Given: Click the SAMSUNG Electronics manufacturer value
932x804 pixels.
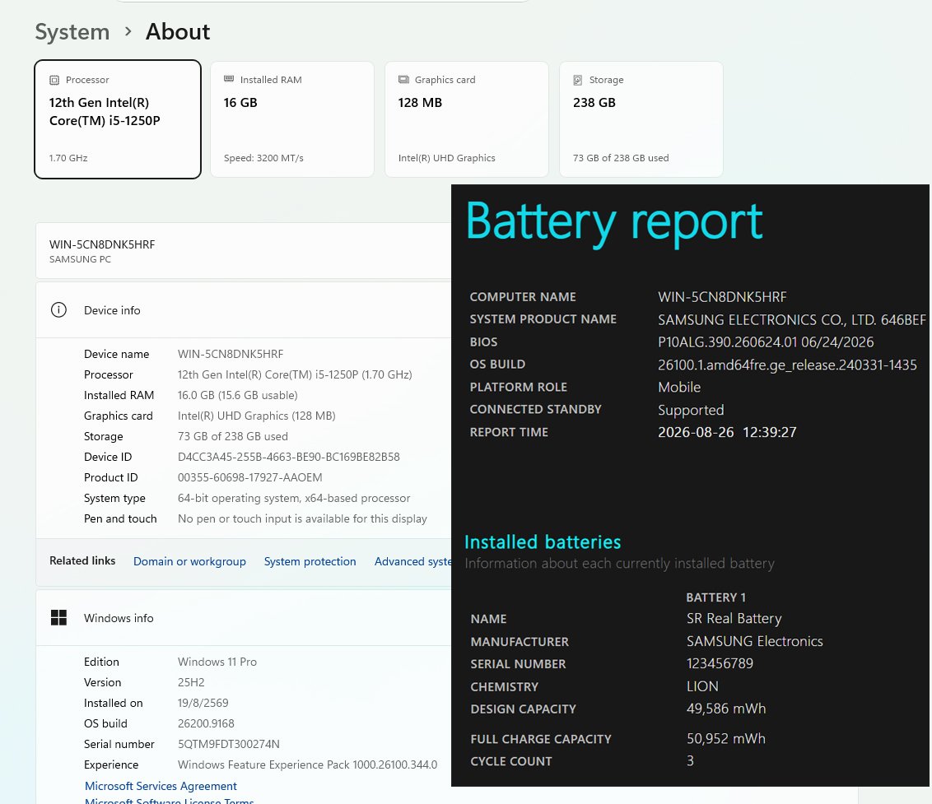Looking at the screenshot, I should (x=755, y=641).
